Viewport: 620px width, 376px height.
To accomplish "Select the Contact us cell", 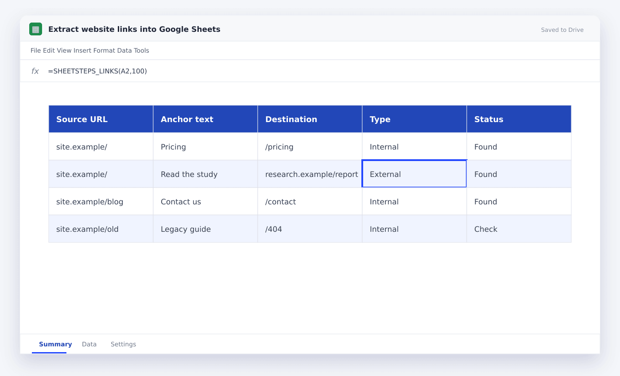I will coord(205,201).
